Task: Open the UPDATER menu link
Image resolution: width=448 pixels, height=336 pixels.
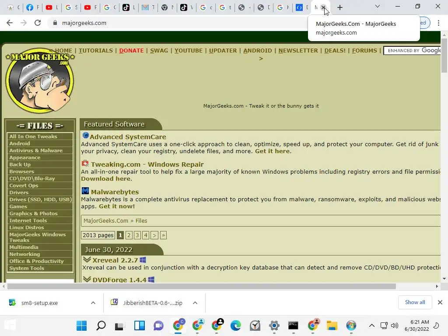Action: pos(223,51)
